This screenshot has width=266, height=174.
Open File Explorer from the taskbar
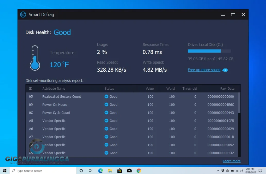click(110, 171)
